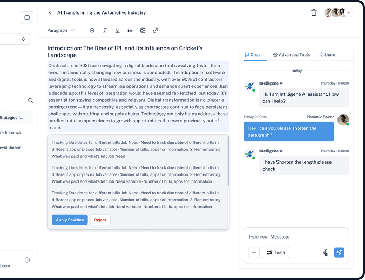The image size is (365, 280).
Task: Insert a bulleted list
Action: tap(130, 31)
